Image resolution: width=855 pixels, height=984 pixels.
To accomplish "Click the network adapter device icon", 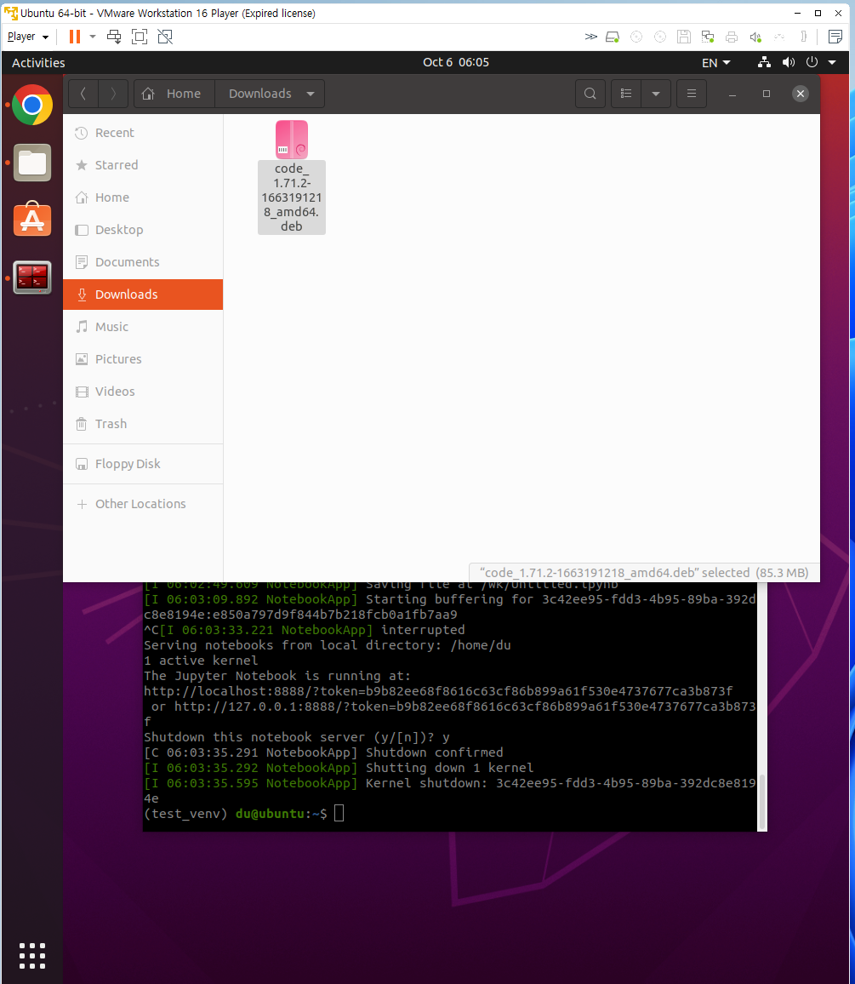I will pos(708,37).
